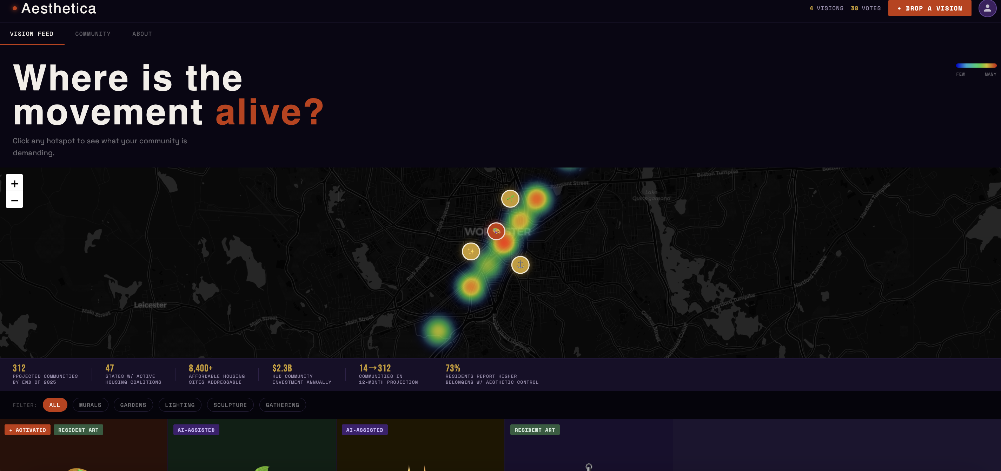Filter visions by Murals

[90, 405]
